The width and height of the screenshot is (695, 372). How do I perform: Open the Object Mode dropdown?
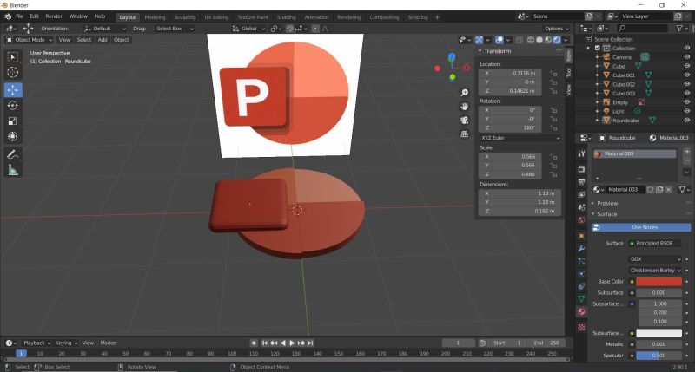[x=30, y=40]
